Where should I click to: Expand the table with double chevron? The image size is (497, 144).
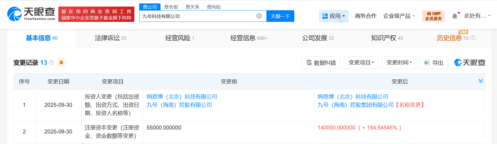click(481, 81)
